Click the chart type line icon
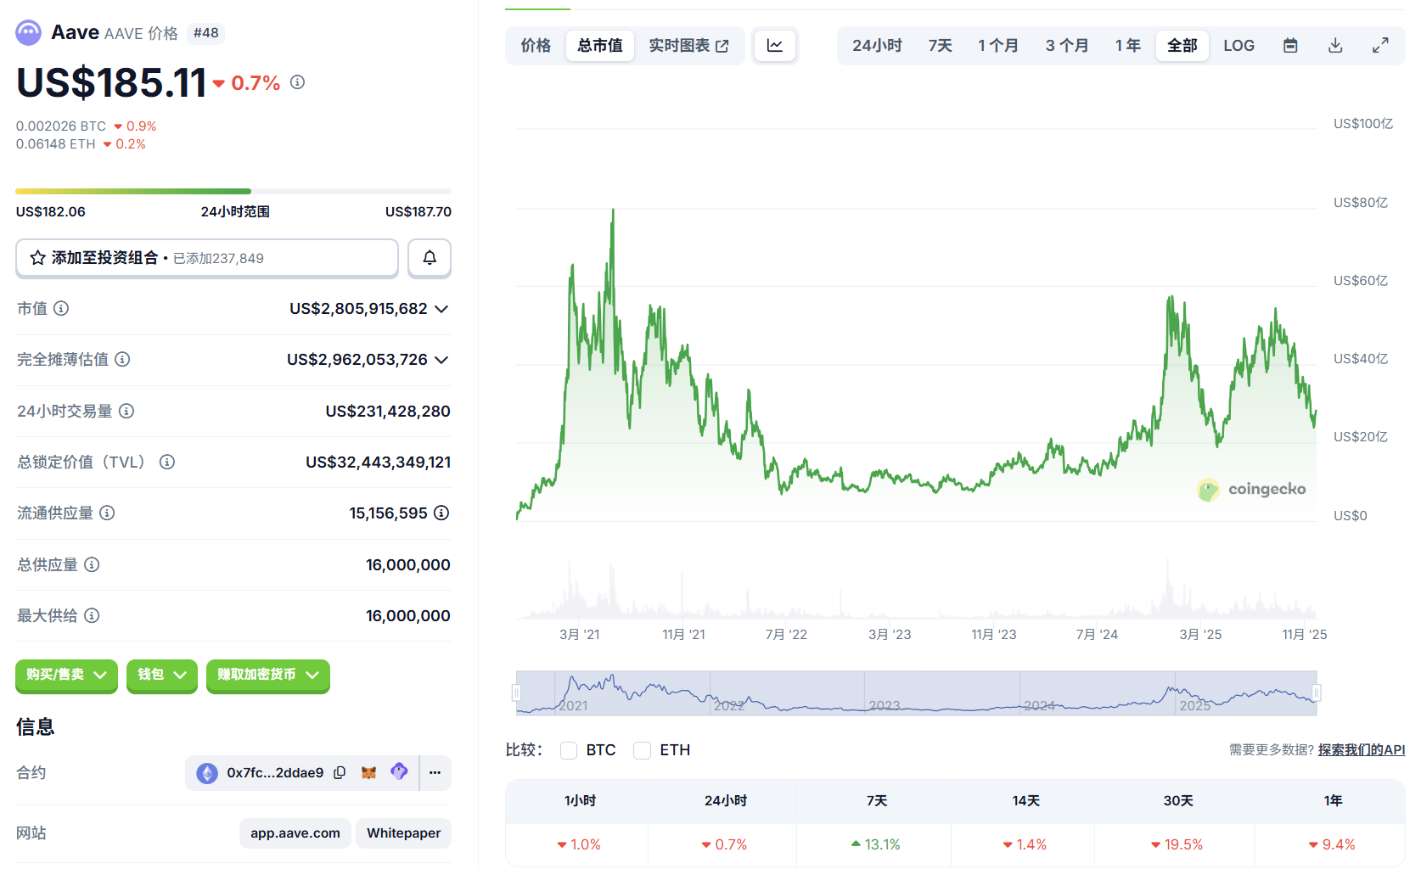This screenshot has width=1421, height=869. click(x=775, y=46)
